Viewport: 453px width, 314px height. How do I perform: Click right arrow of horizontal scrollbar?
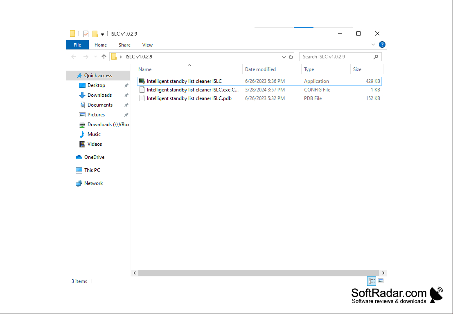(x=383, y=273)
